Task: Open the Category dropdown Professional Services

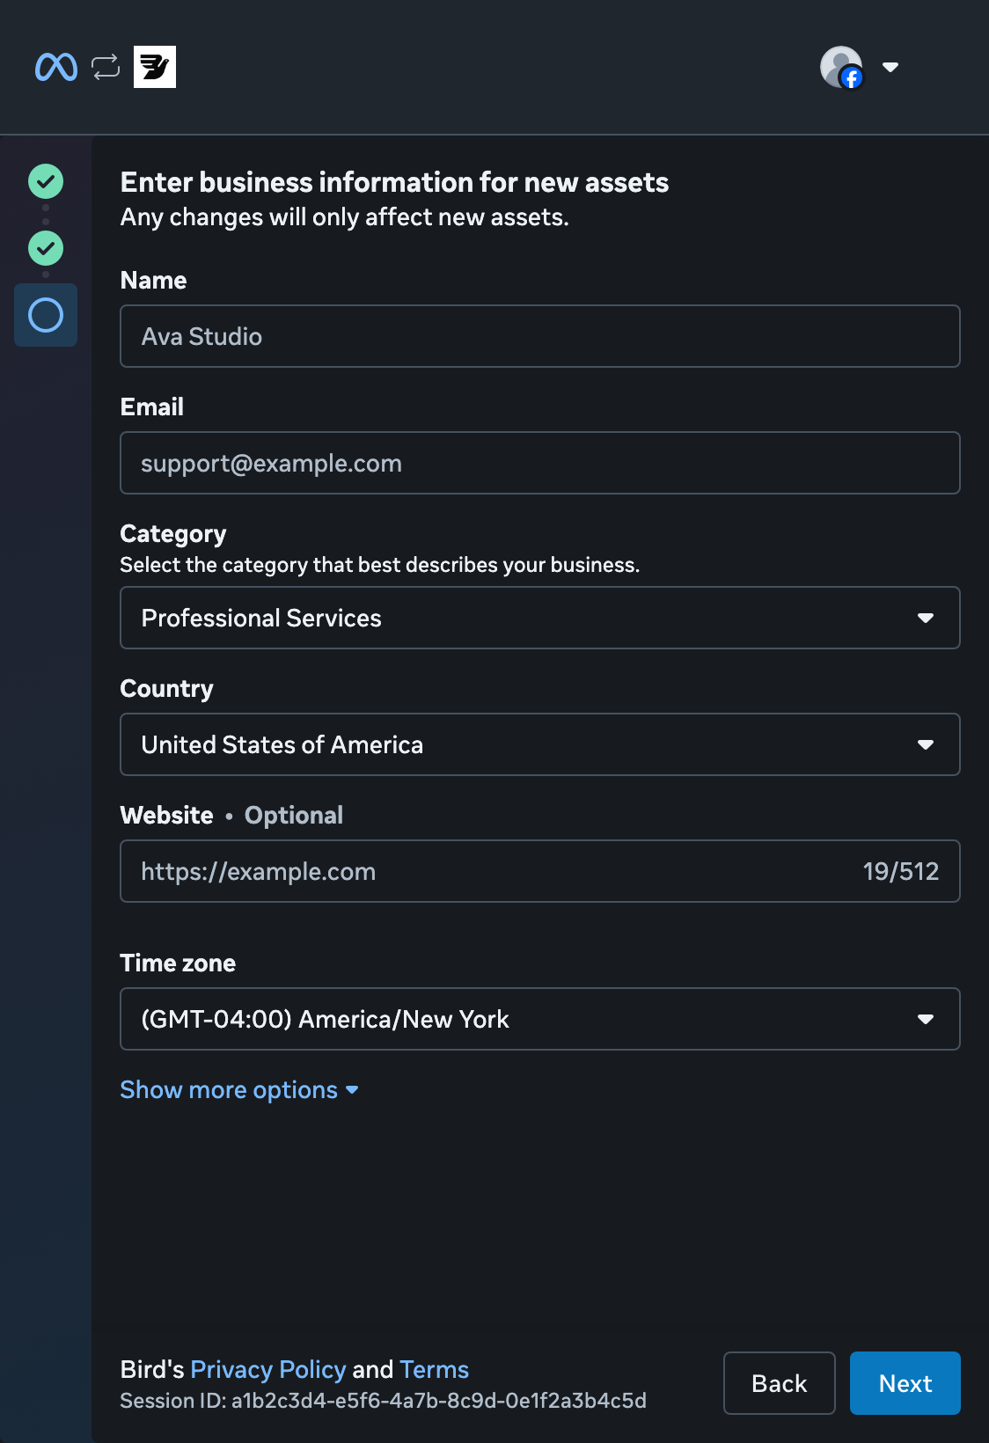Action: pos(540,618)
